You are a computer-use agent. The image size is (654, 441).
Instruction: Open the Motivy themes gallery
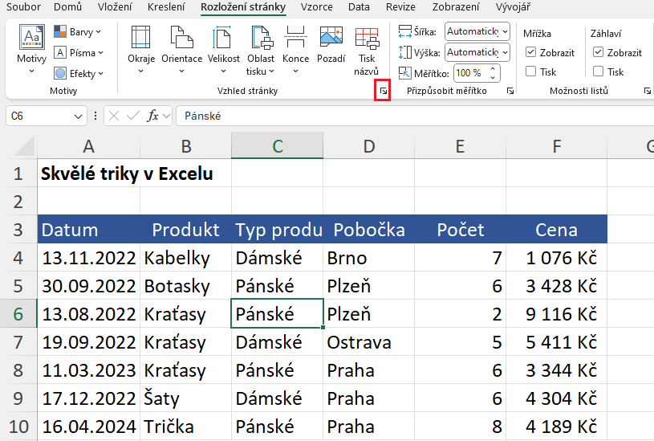[x=31, y=47]
